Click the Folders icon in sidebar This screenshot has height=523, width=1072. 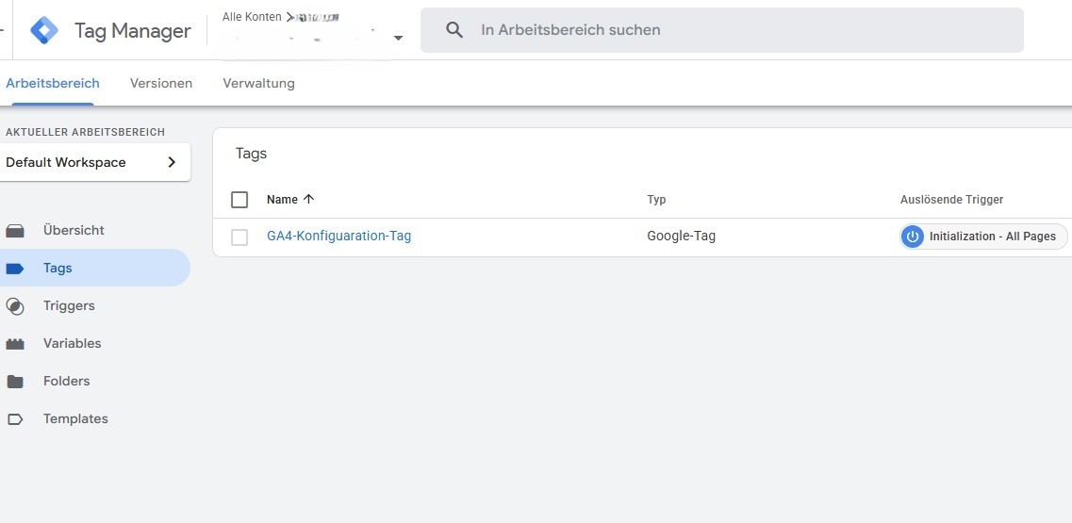pos(15,382)
